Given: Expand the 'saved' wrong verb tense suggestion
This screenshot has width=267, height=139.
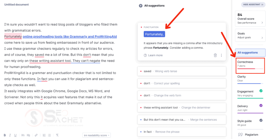Looking at the screenshot, I should pos(182,71).
